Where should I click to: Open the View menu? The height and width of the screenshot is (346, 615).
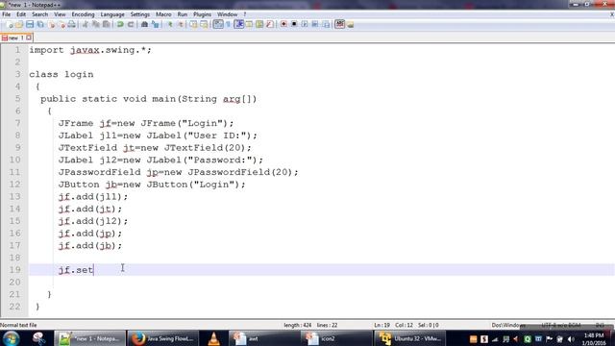point(60,14)
